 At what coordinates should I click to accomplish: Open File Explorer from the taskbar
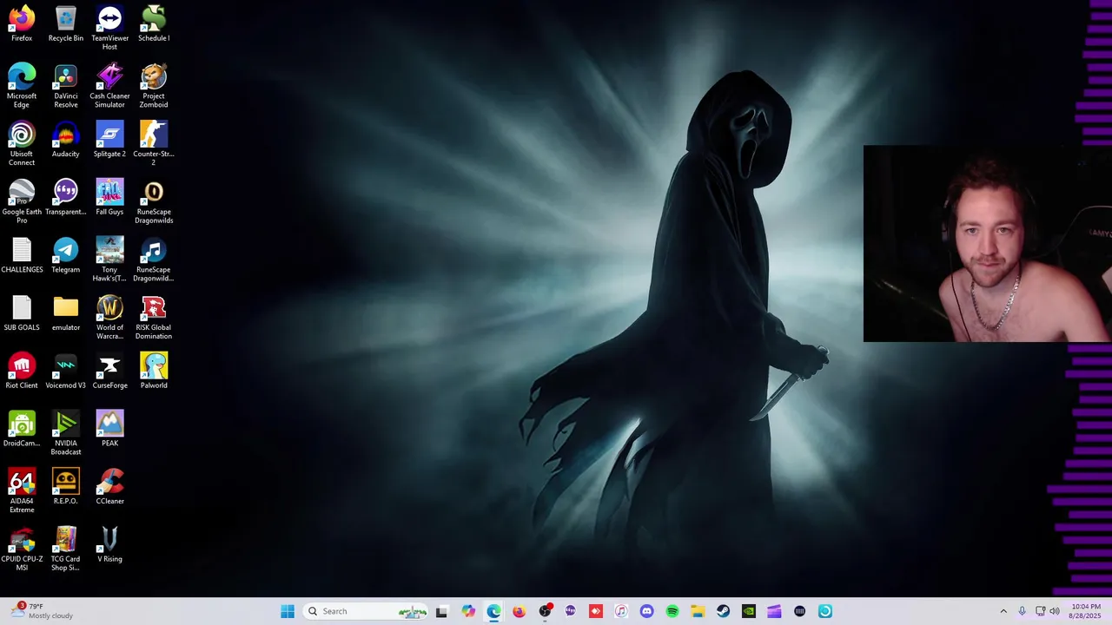tap(698, 611)
